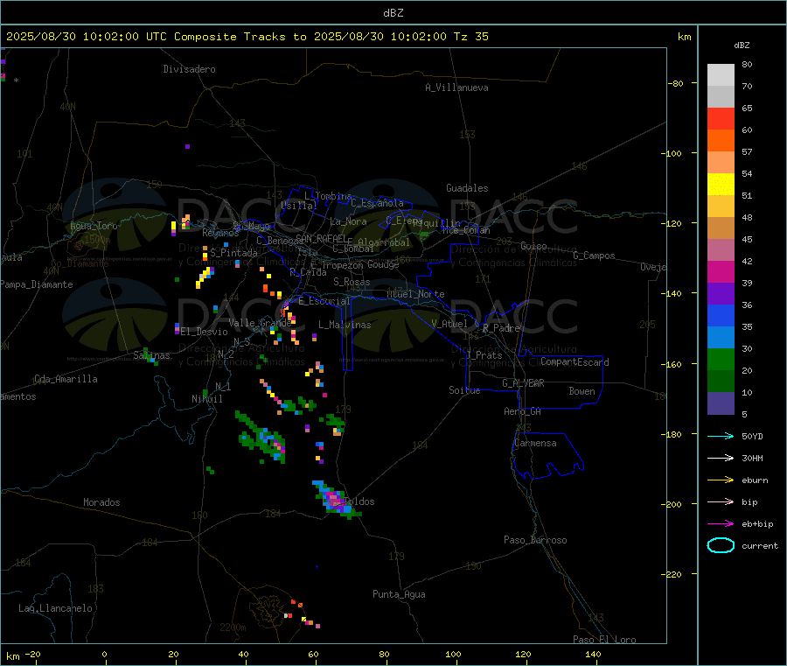Screen dimensions: 787x666
Task: Click the J_Prats map label
Action: click(x=484, y=355)
